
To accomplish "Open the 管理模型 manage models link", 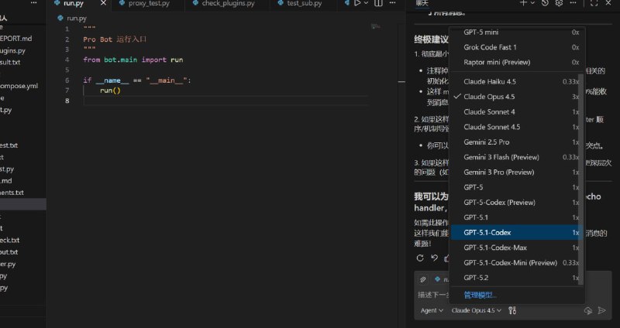I will click(x=480, y=295).
